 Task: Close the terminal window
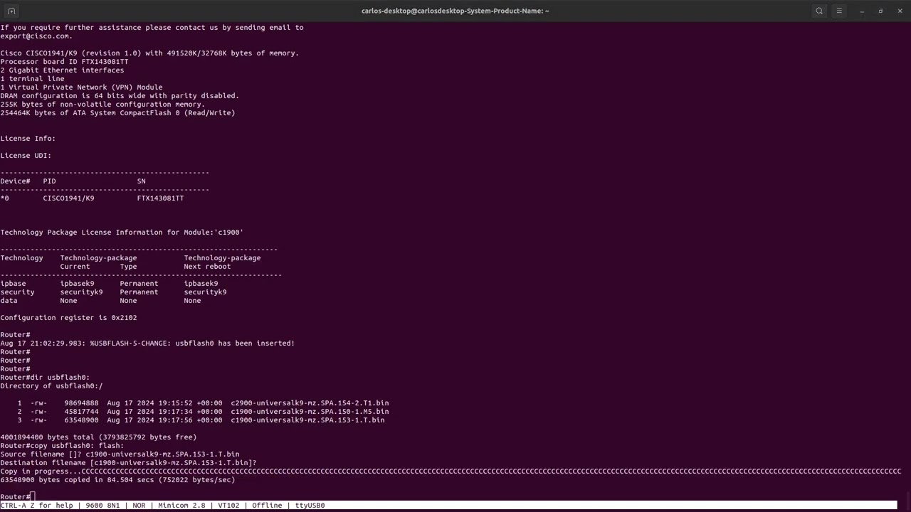coord(900,11)
